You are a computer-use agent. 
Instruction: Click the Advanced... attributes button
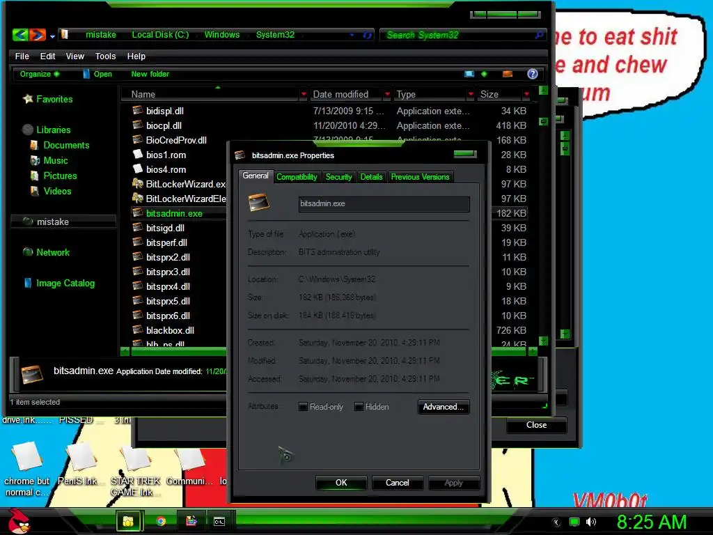click(x=444, y=407)
